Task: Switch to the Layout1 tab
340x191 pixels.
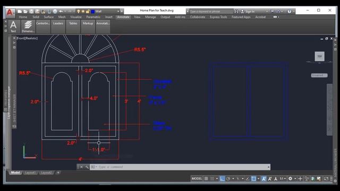Action: tap(30, 172)
